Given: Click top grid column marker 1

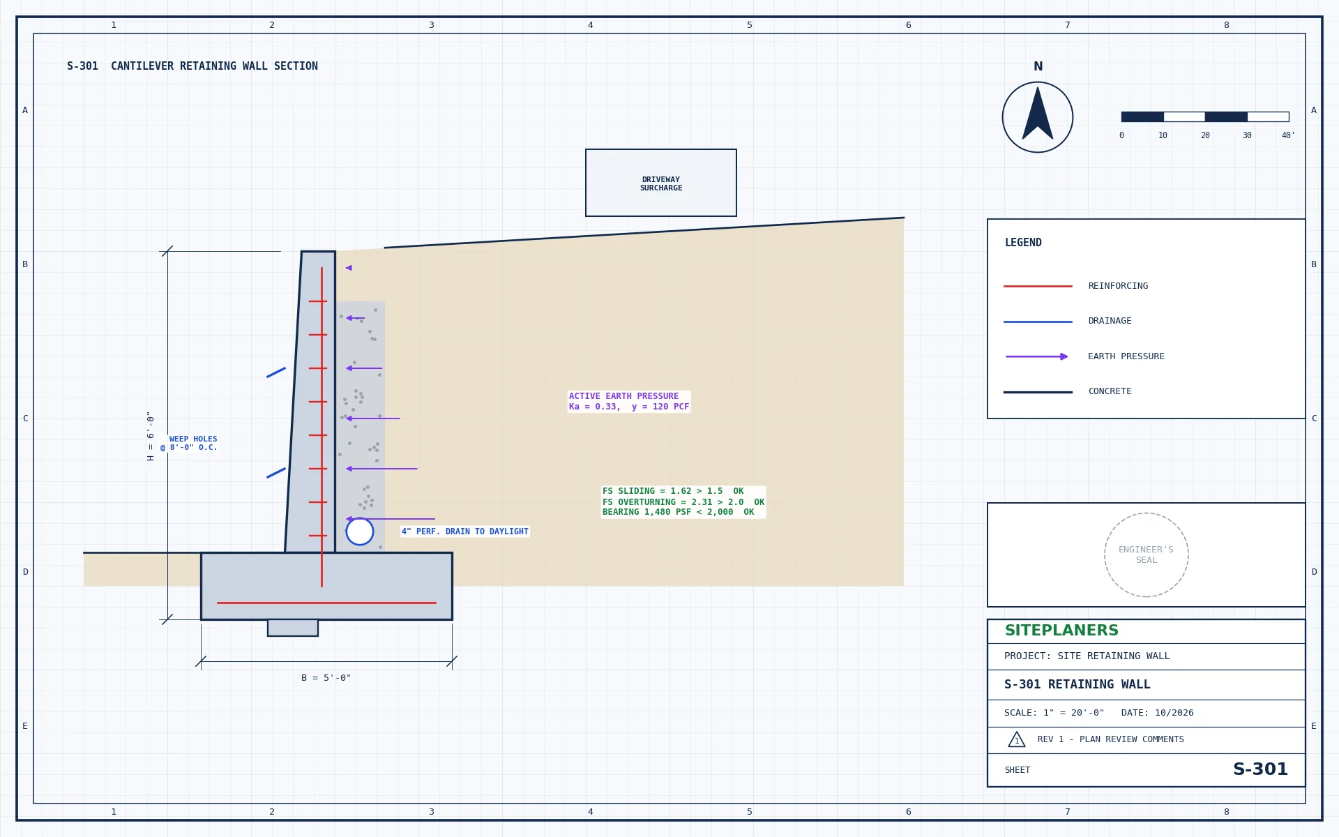Looking at the screenshot, I should 114,25.
